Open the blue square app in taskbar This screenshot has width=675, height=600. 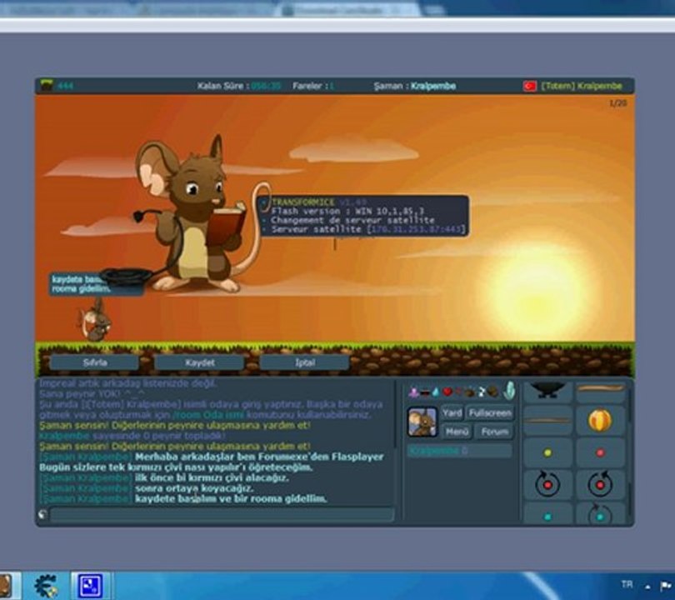pos(90,586)
